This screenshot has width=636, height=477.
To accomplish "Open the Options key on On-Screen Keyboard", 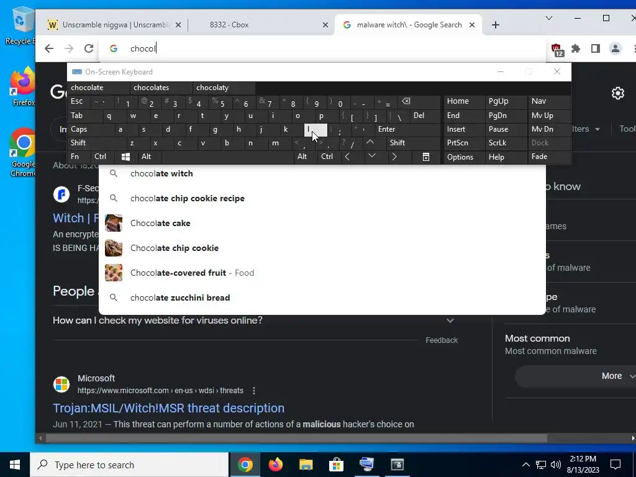I will coord(465,157).
